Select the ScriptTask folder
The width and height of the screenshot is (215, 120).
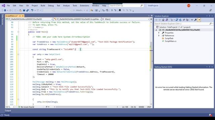tap(169, 38)
